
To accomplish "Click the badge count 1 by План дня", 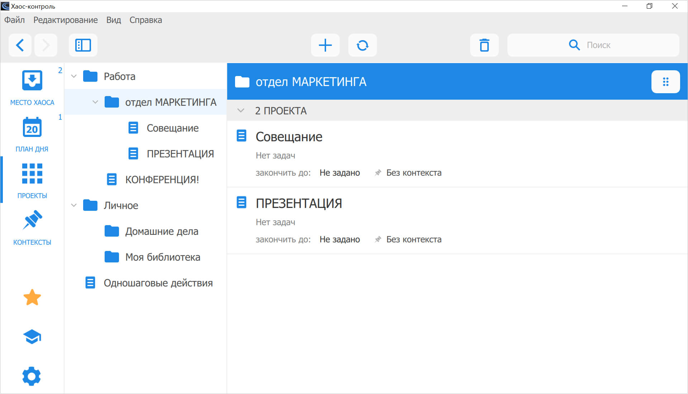I will point(60,117).
